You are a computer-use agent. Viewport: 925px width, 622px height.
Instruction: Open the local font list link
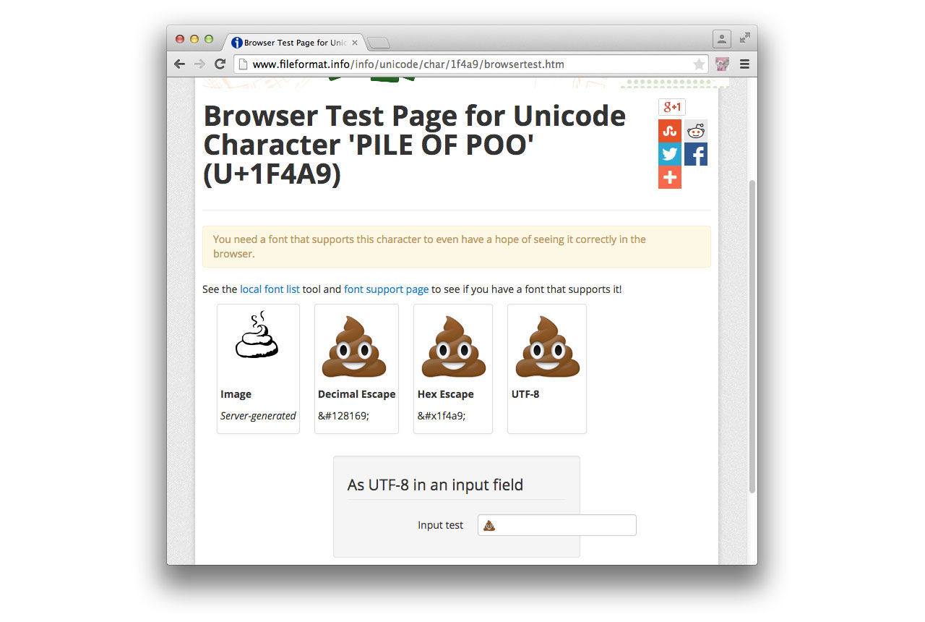[270, 289]
